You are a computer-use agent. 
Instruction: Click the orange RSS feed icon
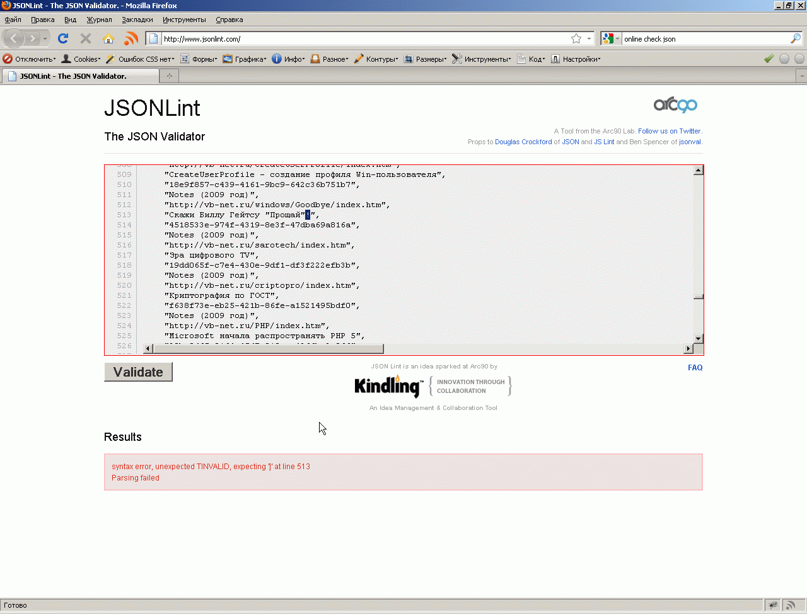pos(131,39)
